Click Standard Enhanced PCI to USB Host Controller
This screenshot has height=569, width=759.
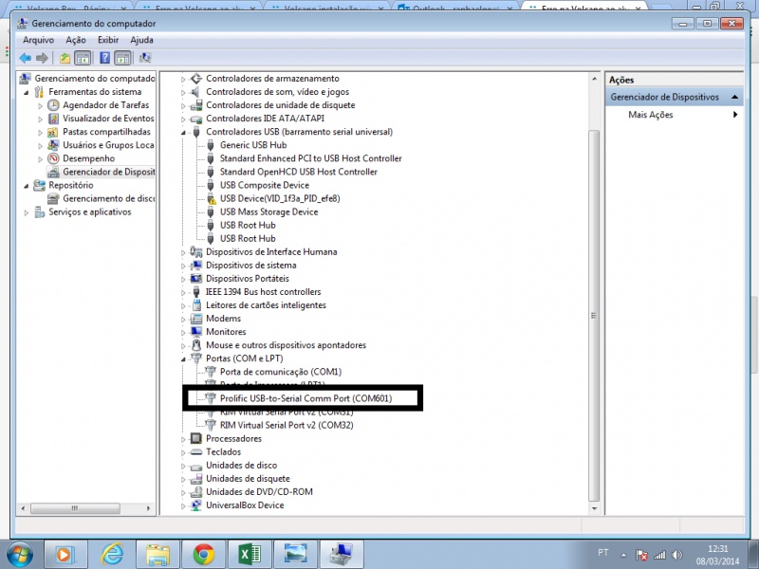(x=311, y=158)
